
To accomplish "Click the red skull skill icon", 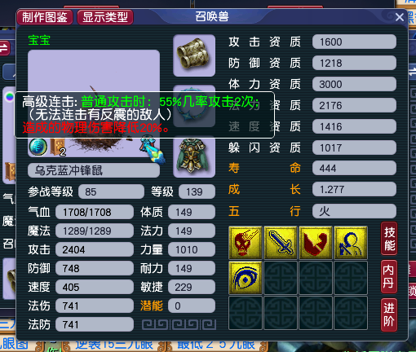I will tap(246, 243).
